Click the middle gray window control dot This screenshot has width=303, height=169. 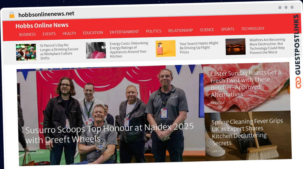(x=286, y=7)
